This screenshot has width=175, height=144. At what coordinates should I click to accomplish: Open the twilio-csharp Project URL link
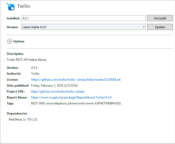tap(58, 92)
